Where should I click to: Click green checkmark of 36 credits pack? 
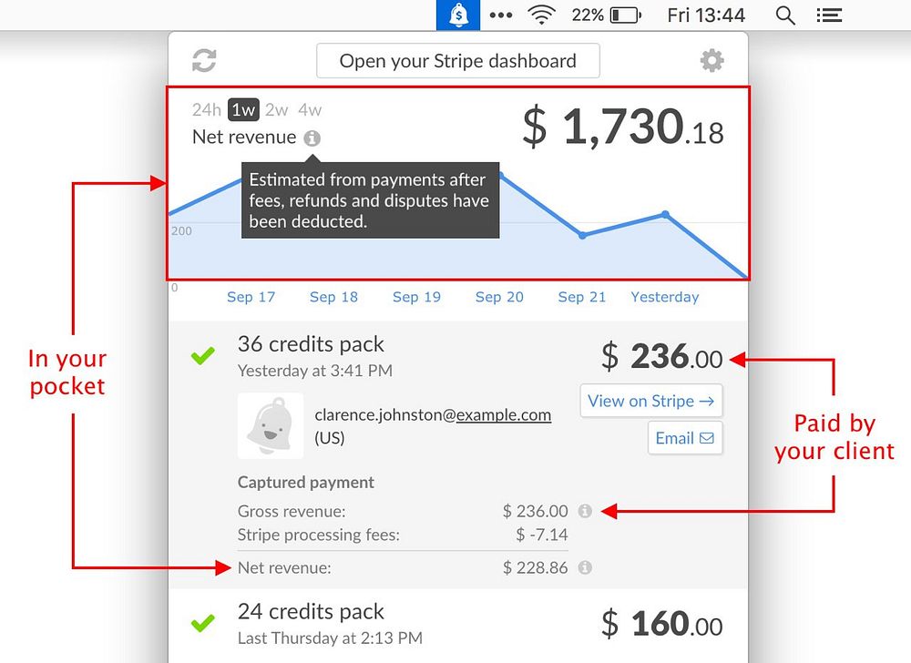(203, 355)
